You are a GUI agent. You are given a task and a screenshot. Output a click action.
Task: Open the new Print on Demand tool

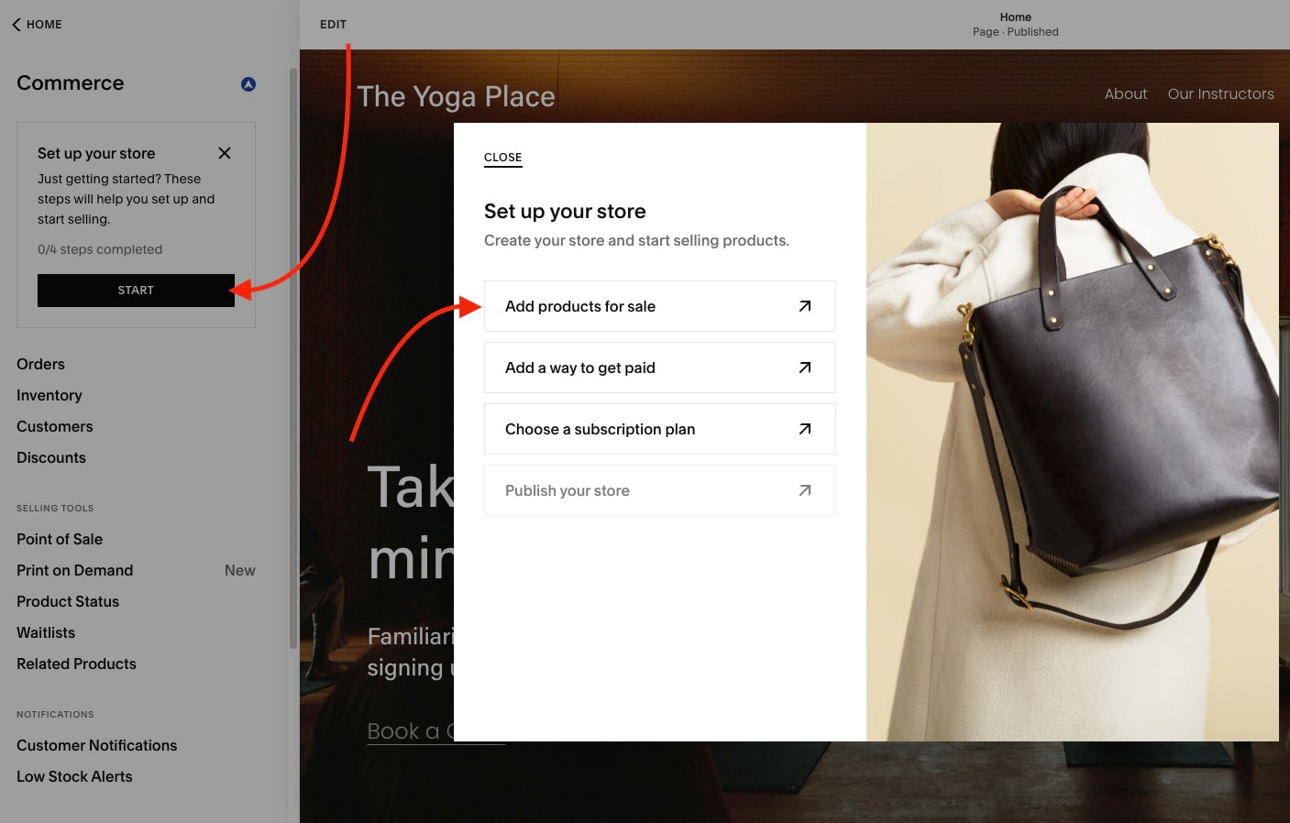pos(74,570)
